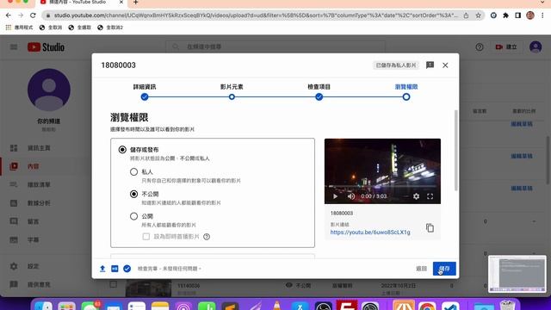The height and width of the screenshot is (310, 551).
Task: Click the 返回 back button in the dialog
Action: (x=421, y=269)
